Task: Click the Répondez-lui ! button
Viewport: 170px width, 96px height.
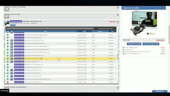Action: click(160, 91)
